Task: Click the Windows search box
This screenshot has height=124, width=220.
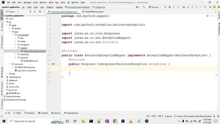Action: (36, 121)
